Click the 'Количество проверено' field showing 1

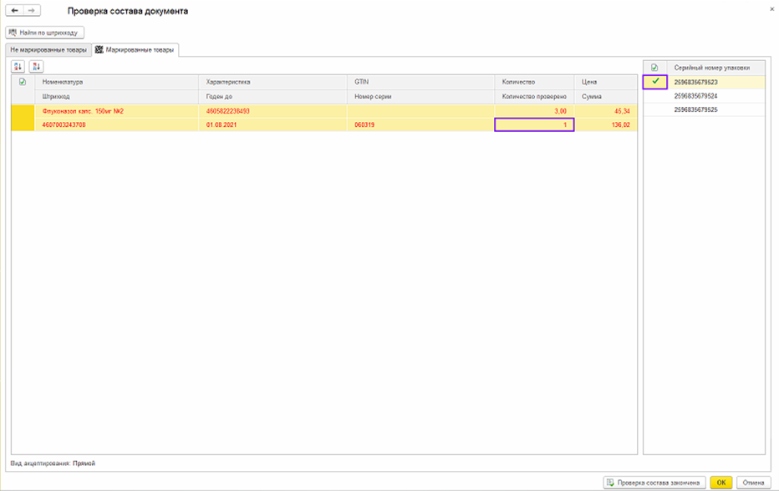point(534,124)
